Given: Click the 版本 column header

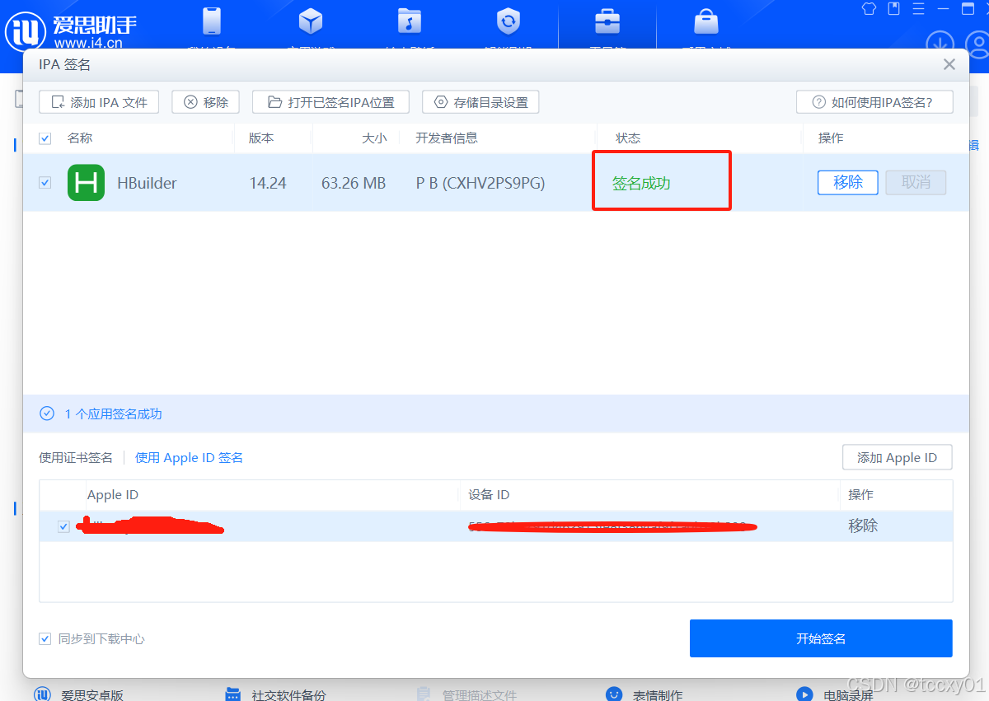Looking at the screenshot, I should 261,138.
